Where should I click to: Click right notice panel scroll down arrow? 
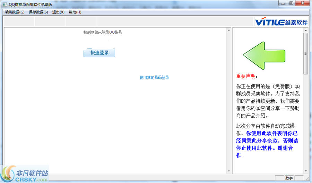(x=306, y=171)
